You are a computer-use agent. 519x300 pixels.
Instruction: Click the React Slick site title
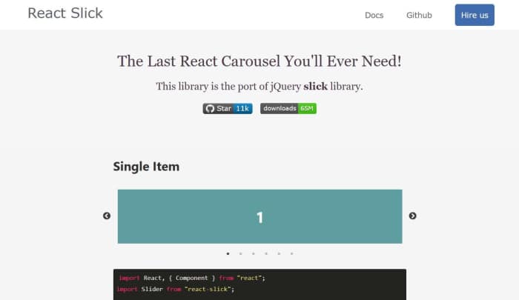coord(65,13)
